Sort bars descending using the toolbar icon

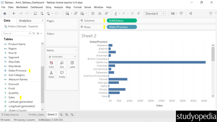pos(107,14)
